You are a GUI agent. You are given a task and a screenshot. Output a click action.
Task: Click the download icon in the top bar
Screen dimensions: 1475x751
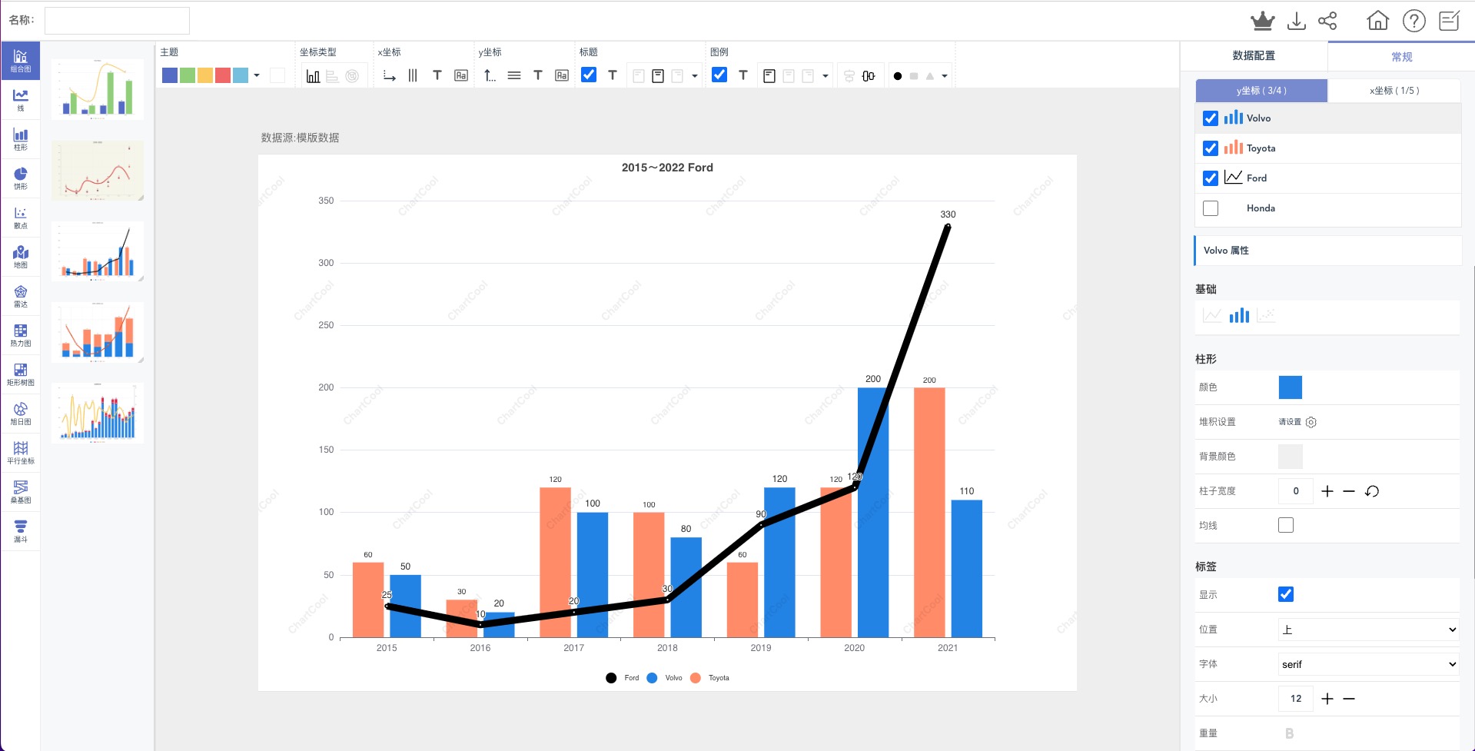pos(1297,21)
